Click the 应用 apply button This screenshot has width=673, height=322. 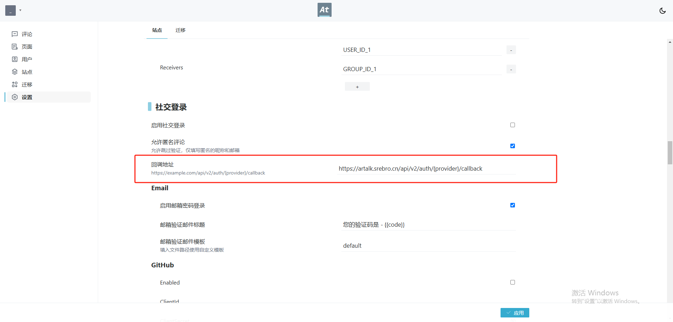tap(515, 313)
